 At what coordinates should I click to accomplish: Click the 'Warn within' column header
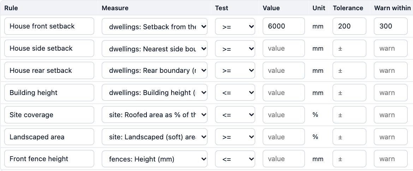coord(393,8)
